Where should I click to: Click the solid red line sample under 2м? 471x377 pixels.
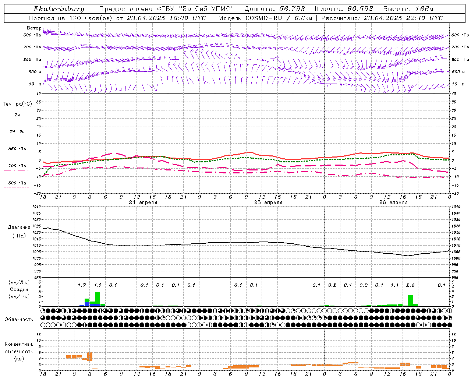(17, 119)
